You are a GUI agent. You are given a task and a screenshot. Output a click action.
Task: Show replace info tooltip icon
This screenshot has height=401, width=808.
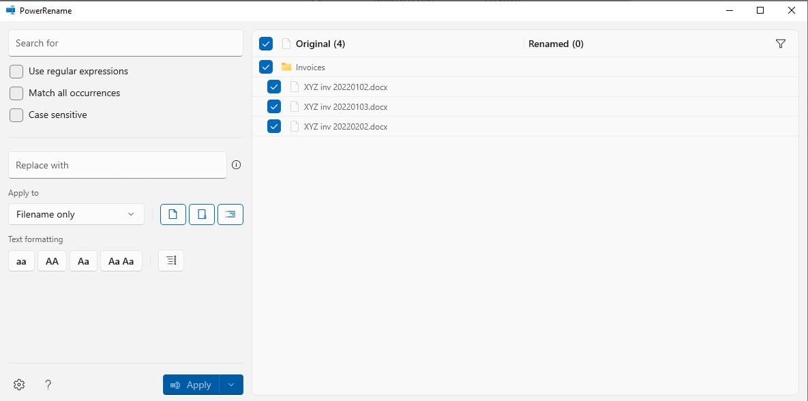[x=235, y=164]
